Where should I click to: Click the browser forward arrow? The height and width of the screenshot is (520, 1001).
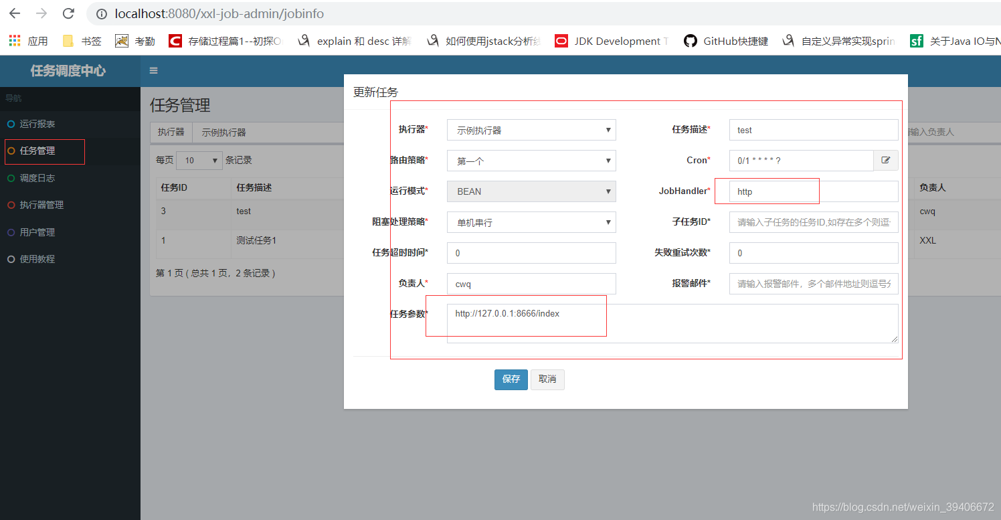click(x=41, y=13)
